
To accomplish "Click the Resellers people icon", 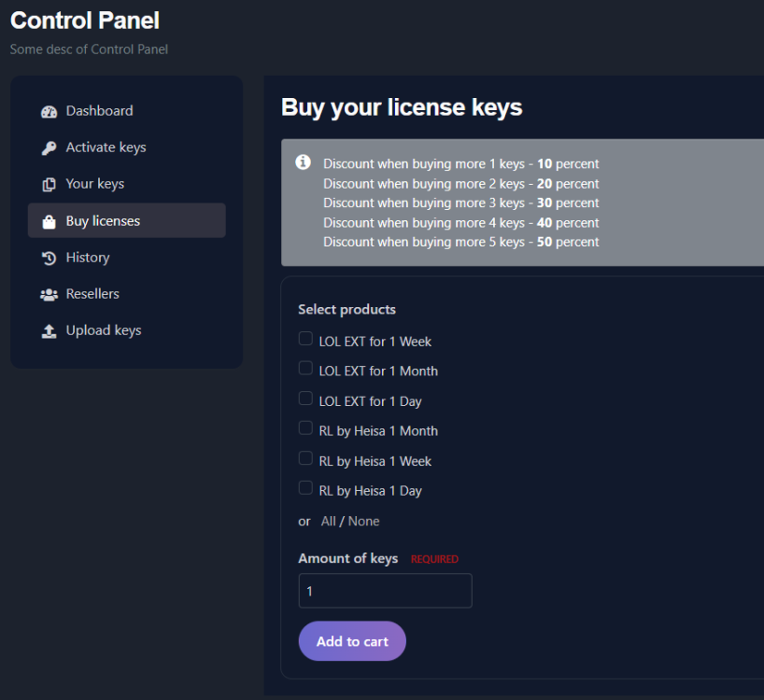I will [x=50, y=294].
